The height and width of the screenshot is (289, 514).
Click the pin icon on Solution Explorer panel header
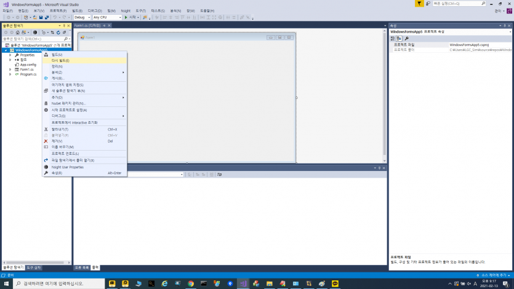point(64,26)
